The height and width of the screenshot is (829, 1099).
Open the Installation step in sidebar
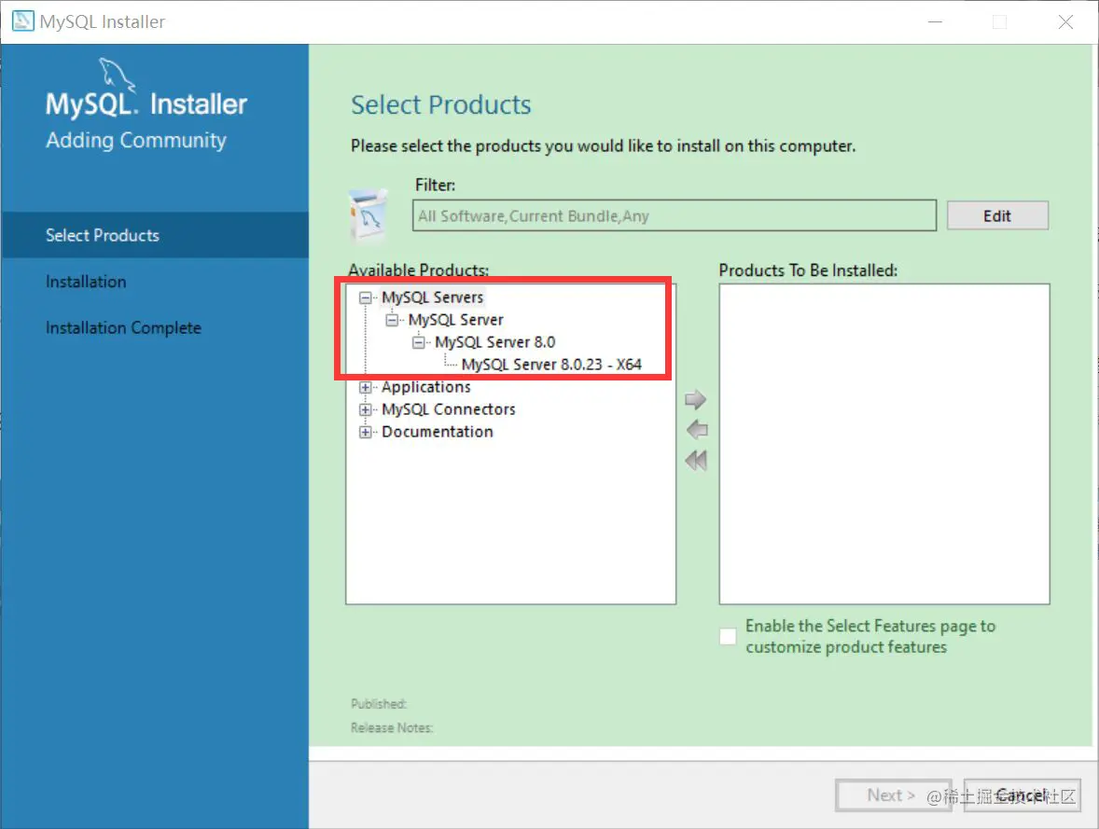[86, 282]
